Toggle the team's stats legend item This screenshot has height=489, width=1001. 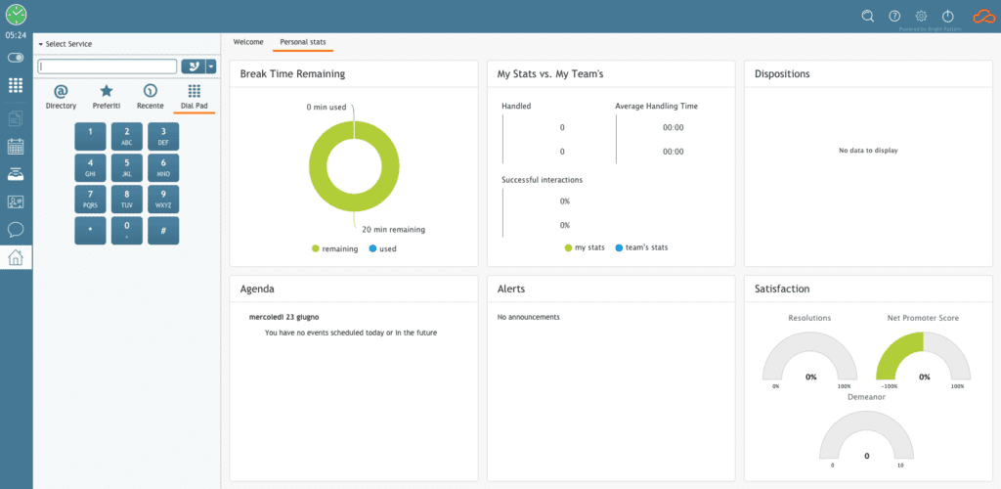[641, 247]
